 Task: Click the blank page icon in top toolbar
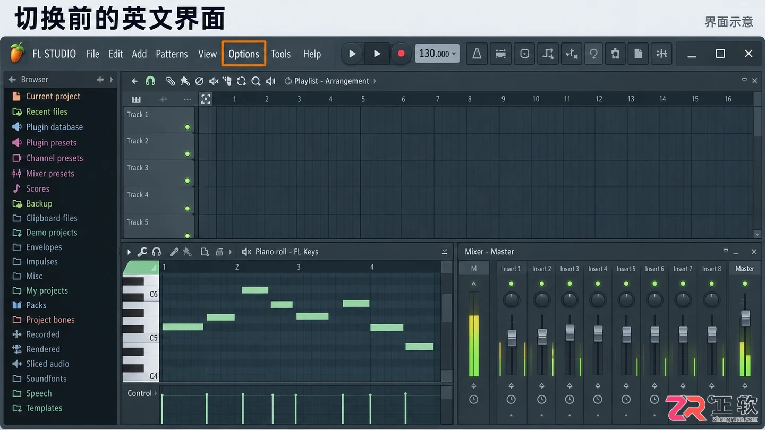coord(639,54)
